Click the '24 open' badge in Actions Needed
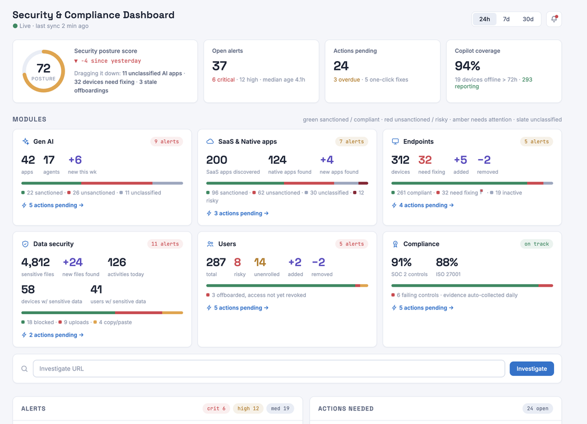 538,409
